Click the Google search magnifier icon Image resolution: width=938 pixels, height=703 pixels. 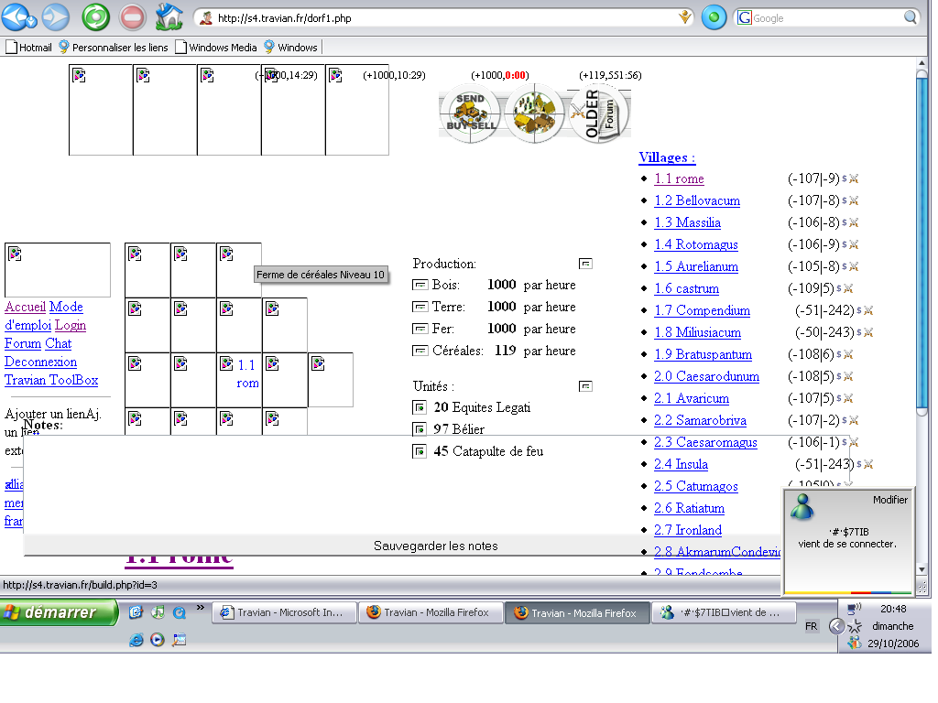pos(910,17)
